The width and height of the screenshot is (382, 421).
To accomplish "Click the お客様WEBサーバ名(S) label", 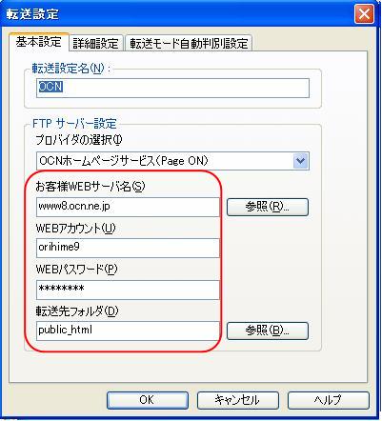I will (x=90, y=187).
